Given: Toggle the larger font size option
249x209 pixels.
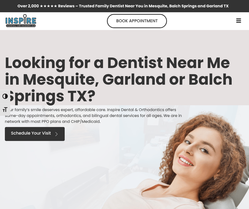Looking at the screenshot, I should [x=5, y=109].
